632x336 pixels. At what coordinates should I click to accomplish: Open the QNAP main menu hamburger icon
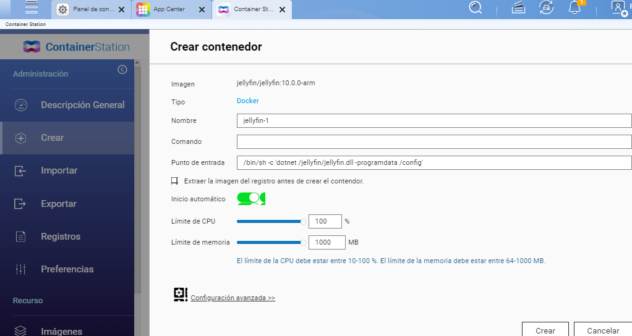click(x=32, y=7)
